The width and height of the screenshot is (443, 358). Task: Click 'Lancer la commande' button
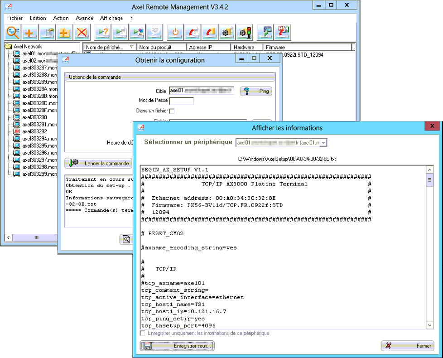(98, 163)
